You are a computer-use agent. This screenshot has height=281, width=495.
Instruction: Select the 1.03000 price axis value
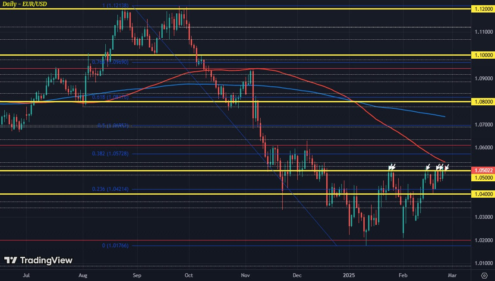[x=484, y=217]
